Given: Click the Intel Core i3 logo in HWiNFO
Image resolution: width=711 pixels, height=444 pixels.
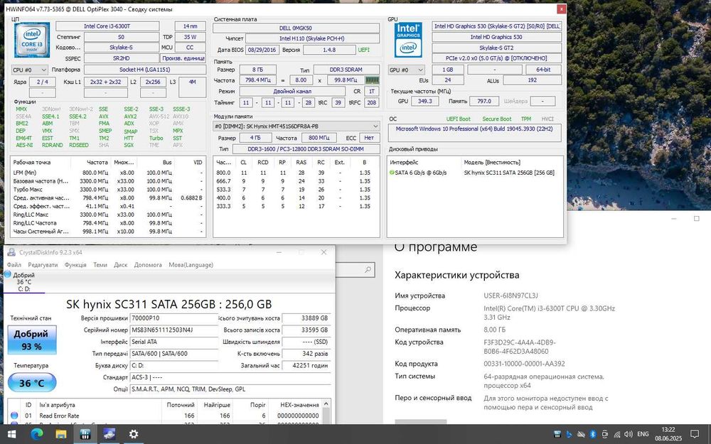Looking at the screenshot, I should coord(32,40).
